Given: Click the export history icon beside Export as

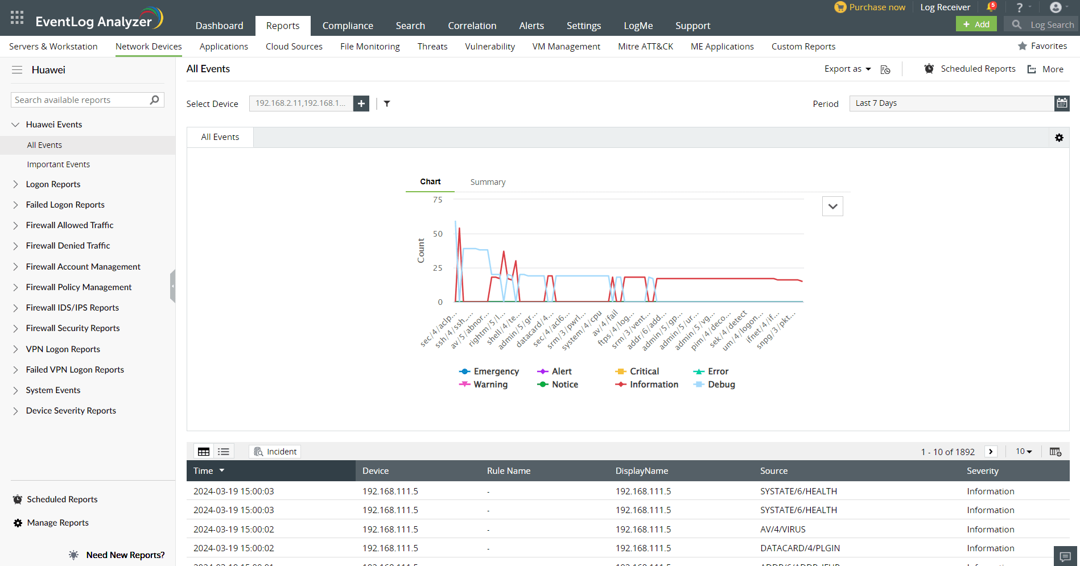Looking at the screenshot, I should (885, 69).
